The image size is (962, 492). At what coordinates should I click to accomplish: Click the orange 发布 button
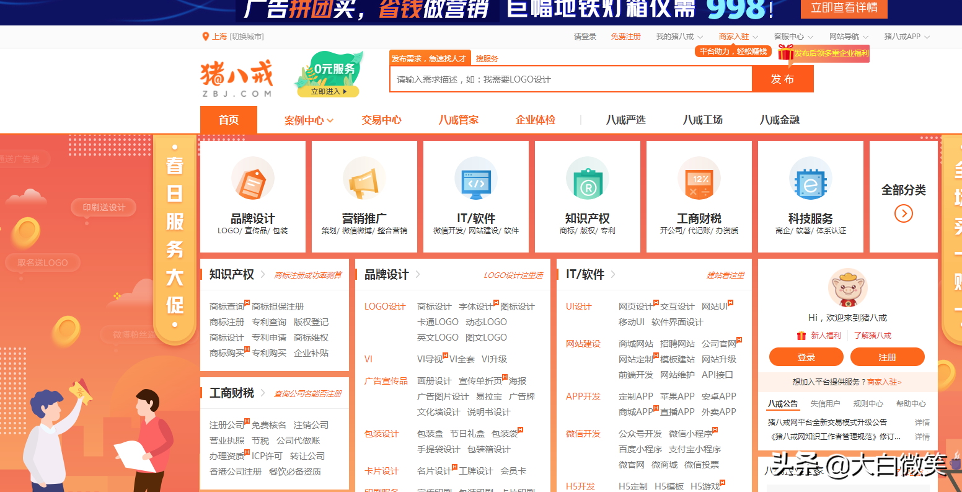tap(782, 79)
